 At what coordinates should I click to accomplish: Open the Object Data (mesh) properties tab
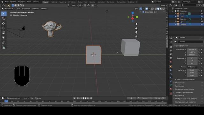171,85
